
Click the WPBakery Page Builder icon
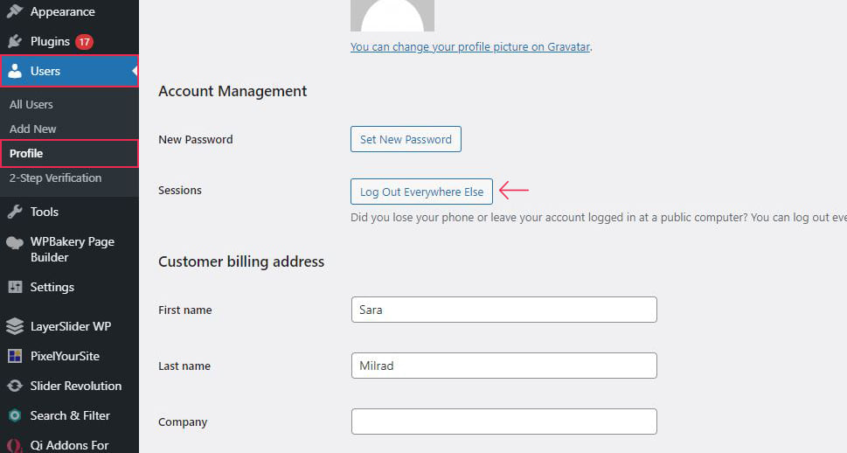tap(15, 243)
